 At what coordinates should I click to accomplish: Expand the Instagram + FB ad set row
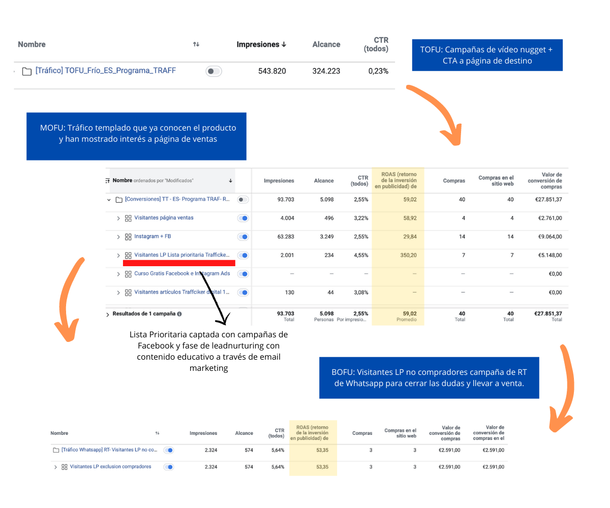(x=118, y=237)
